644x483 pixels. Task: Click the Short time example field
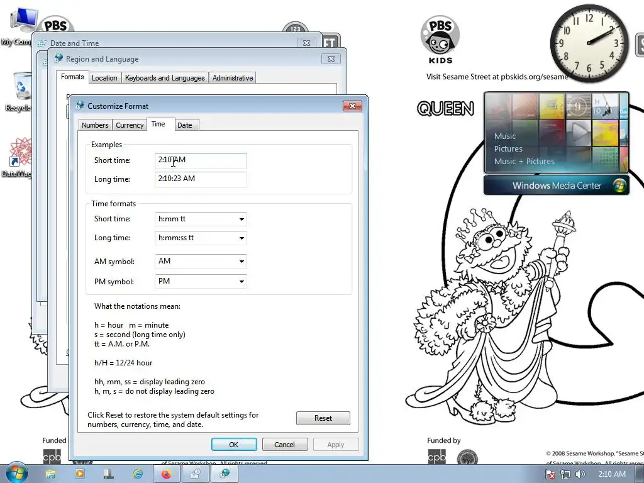(201, 160)
